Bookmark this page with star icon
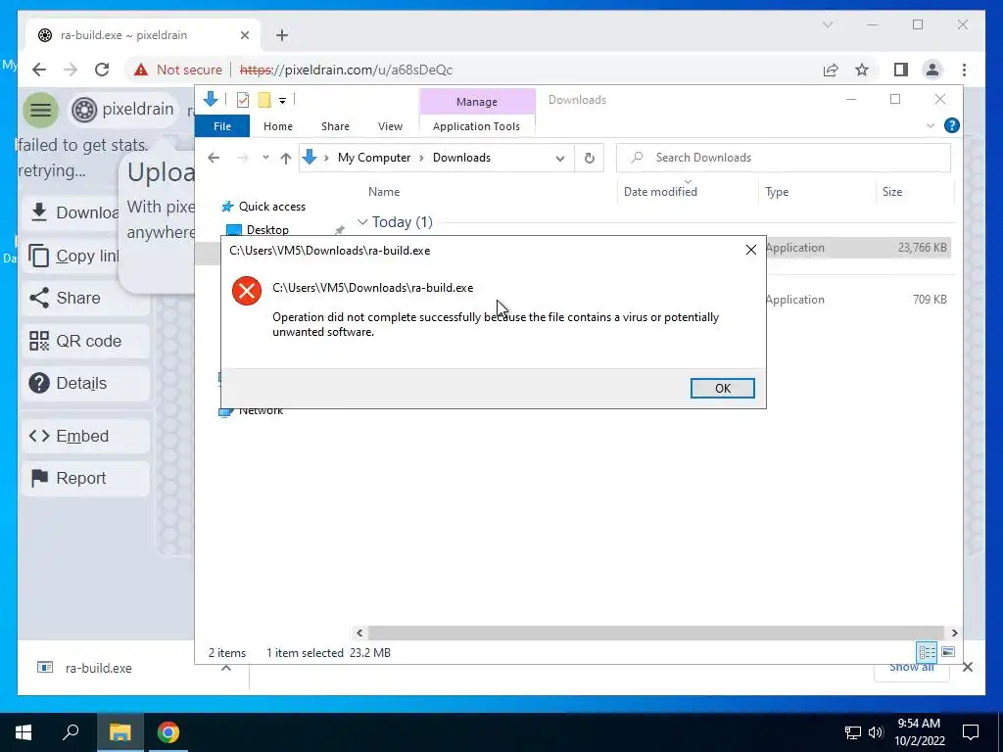 [862, 70]
